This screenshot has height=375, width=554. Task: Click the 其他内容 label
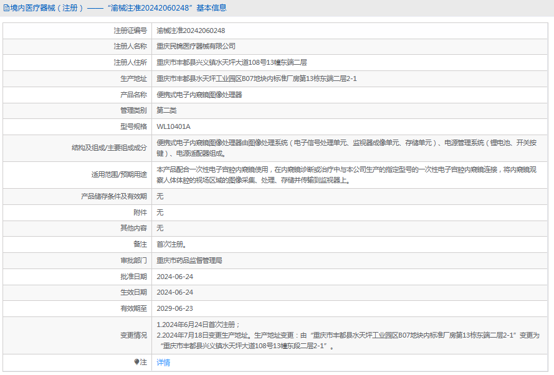(x=133, y=228)
